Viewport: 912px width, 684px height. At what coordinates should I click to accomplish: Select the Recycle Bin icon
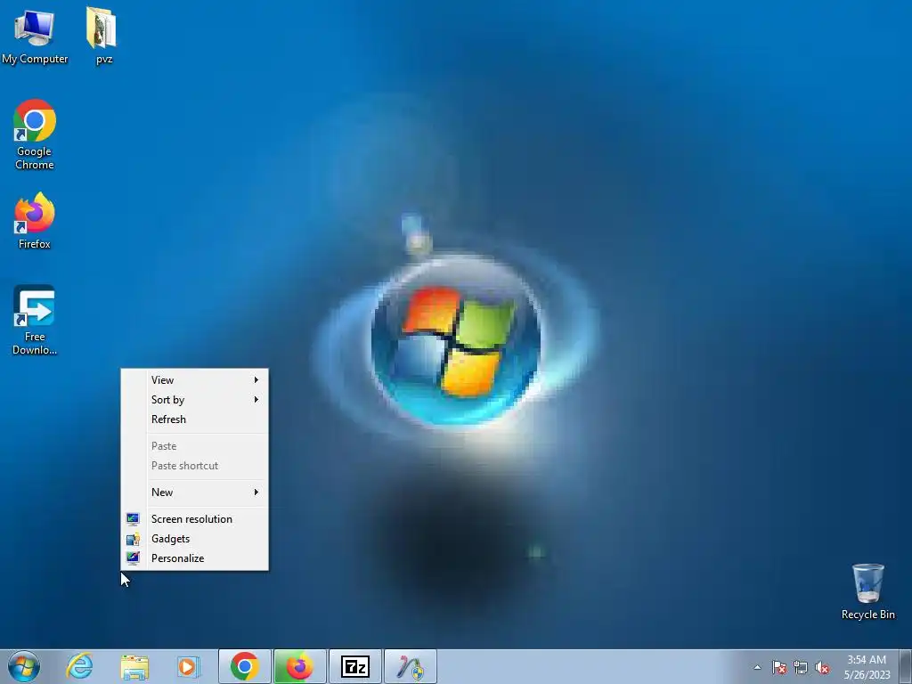[867, 591]
